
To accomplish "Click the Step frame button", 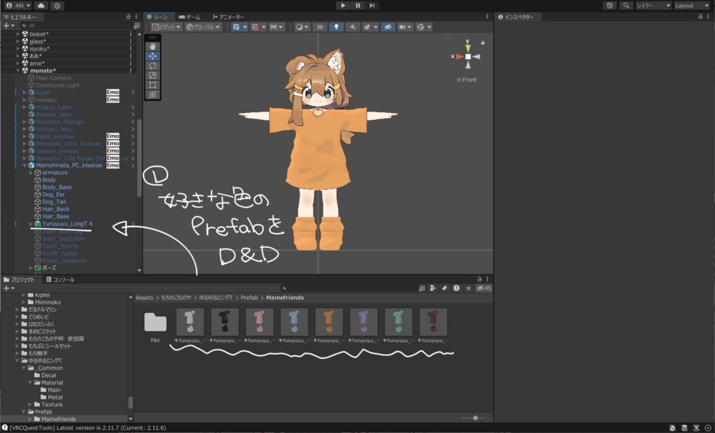I will click(x=372, y=6).
